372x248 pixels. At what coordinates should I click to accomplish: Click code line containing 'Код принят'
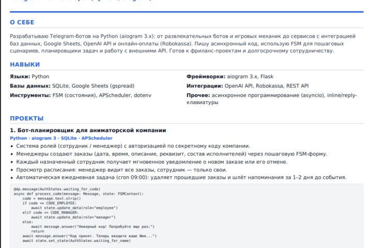point(90,236)
